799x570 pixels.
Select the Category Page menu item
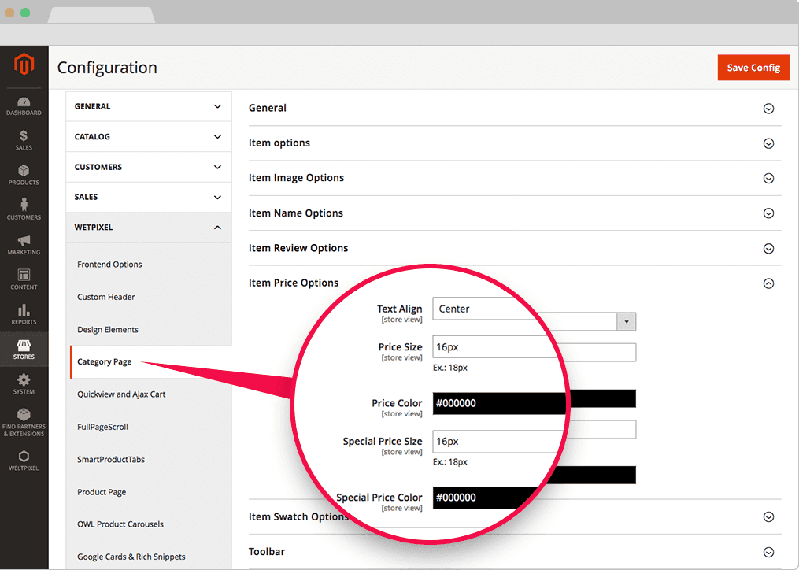(105, 362)
